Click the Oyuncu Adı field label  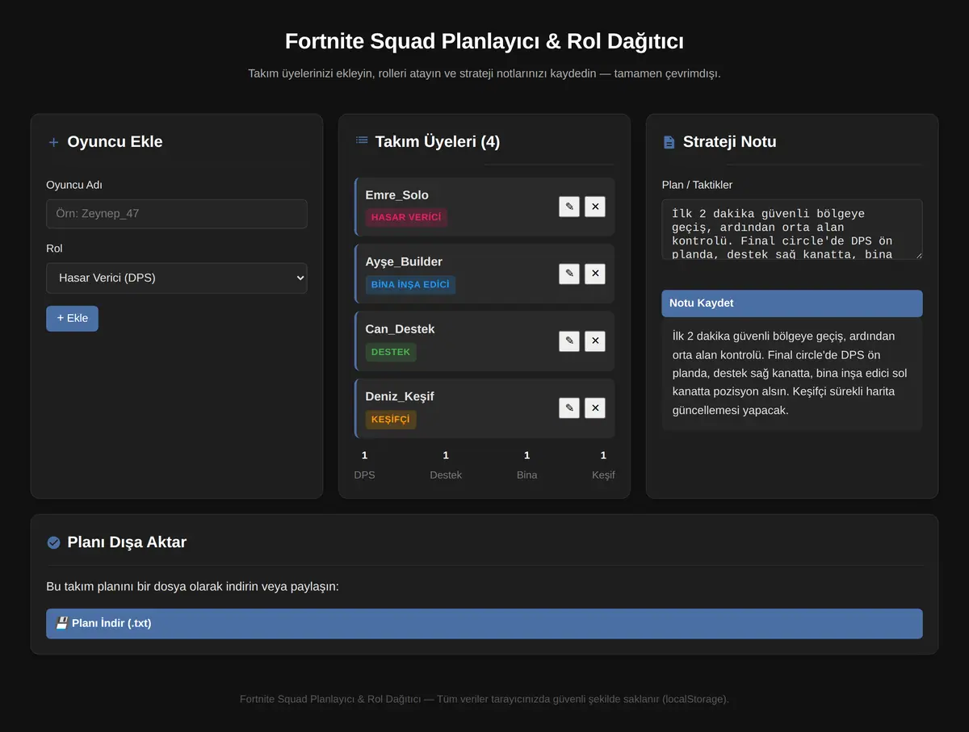74,185
